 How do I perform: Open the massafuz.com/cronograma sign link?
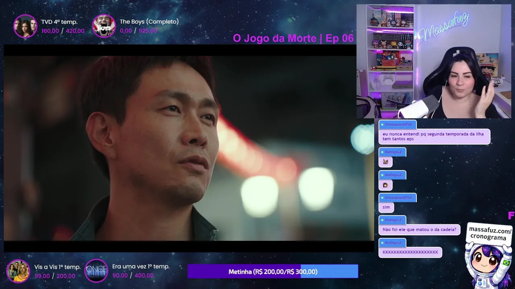click(490, 234)
